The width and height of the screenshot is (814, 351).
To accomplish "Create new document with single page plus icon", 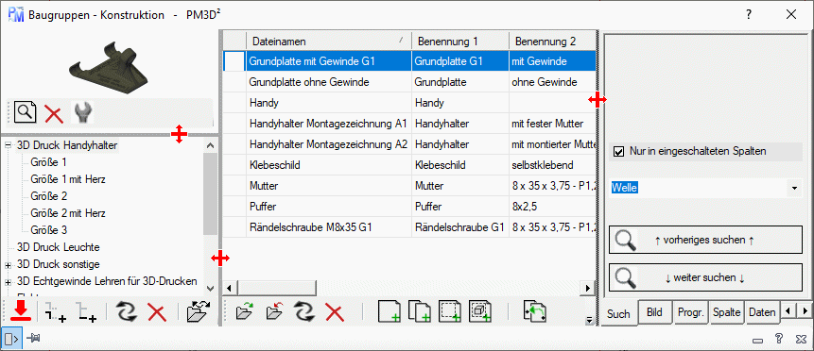I will pyautogui.click(x=390, y=311).
